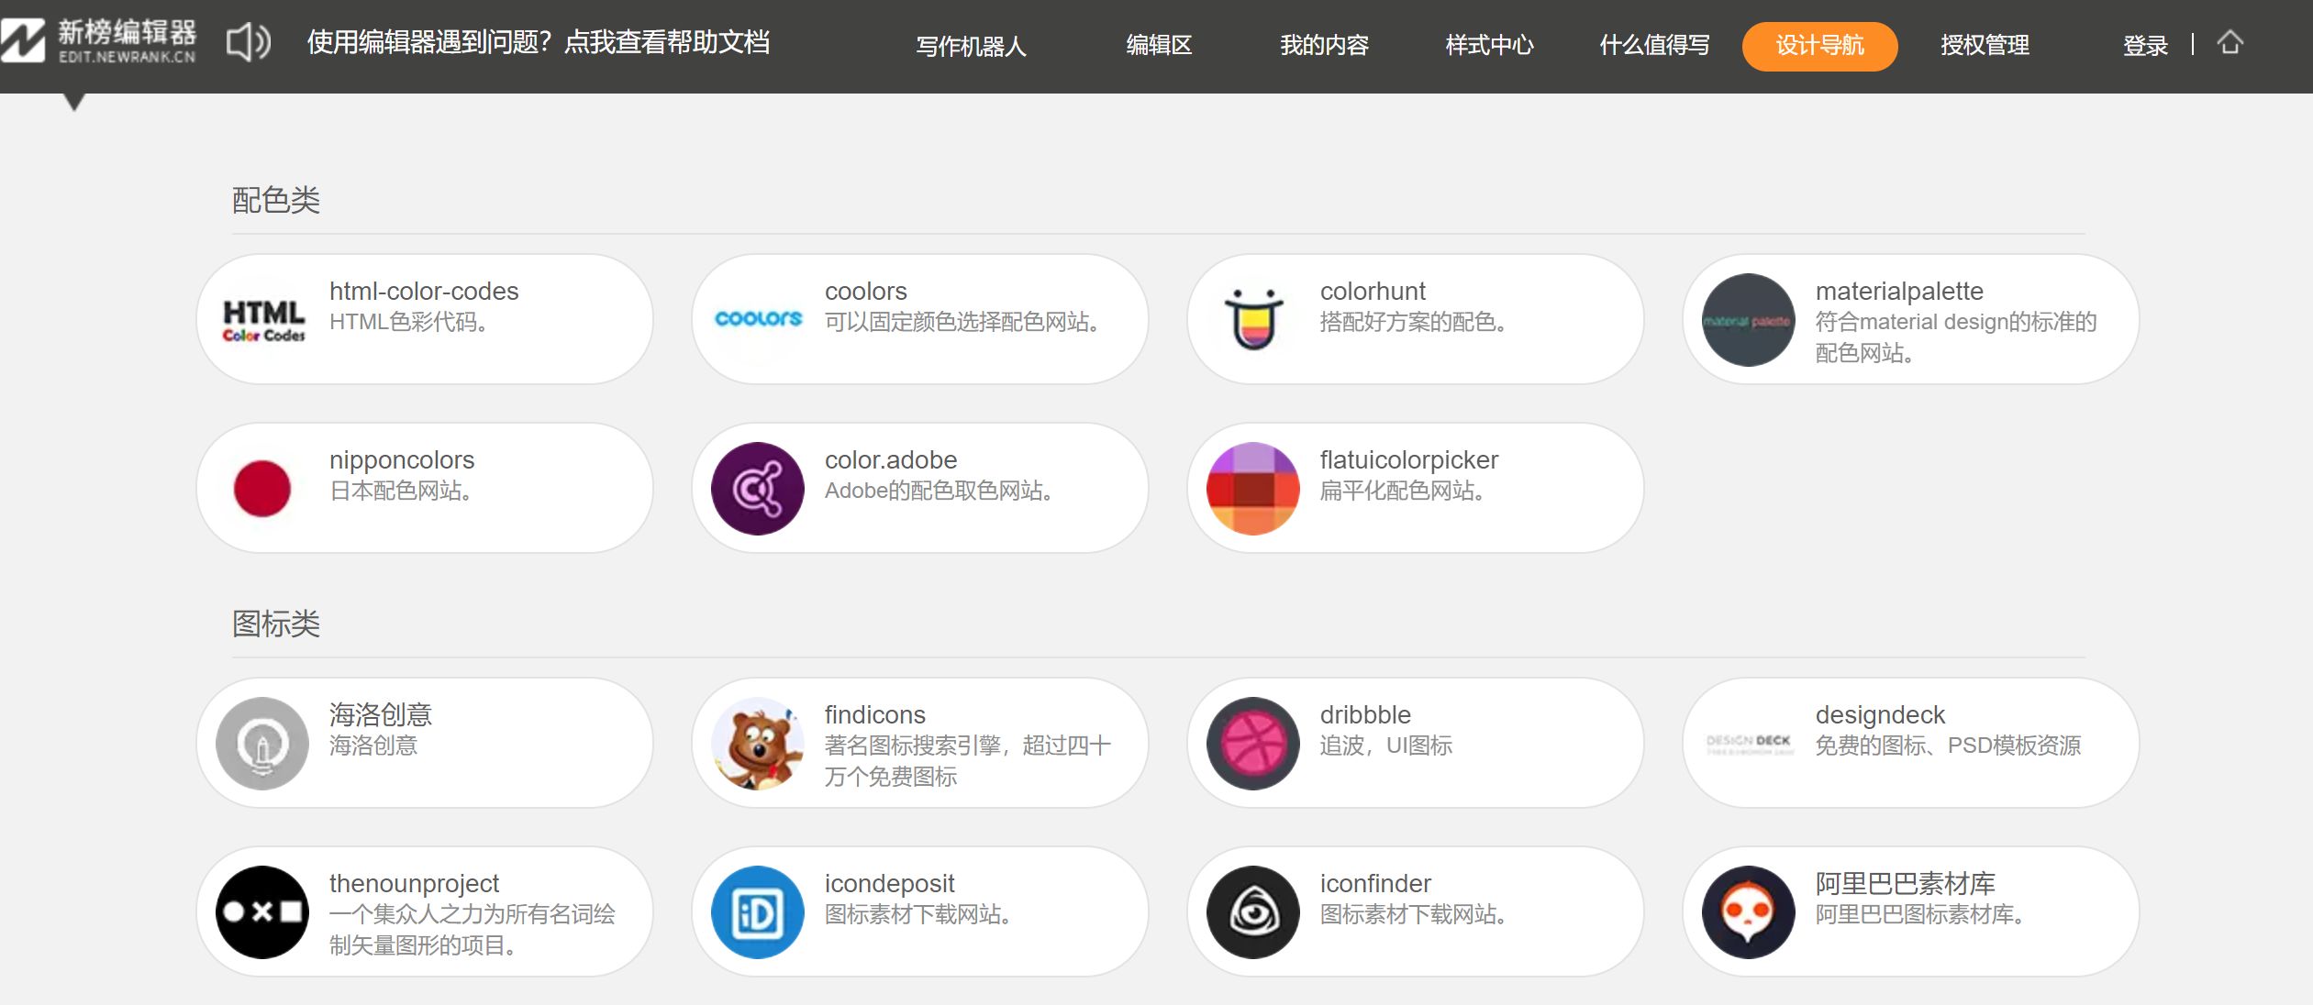Open the help document link text
The width and height of the screenshot is (2313, 1005).
(539, 42)
